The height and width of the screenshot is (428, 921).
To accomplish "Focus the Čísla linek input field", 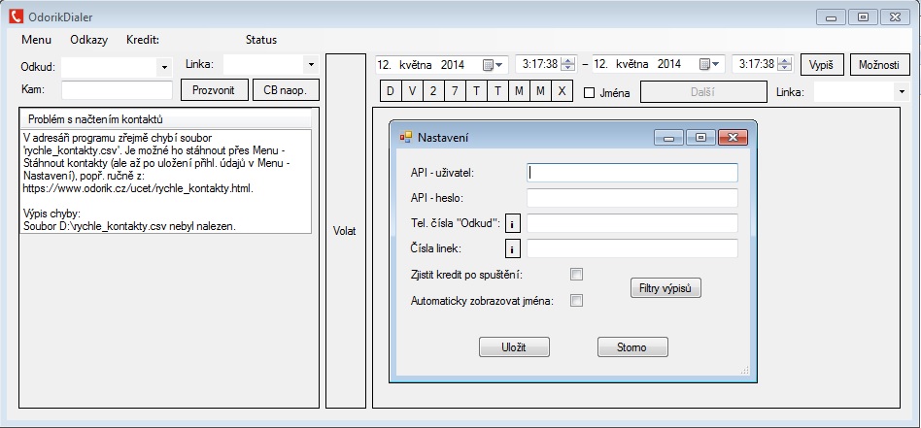I will [x=632, y=248].
